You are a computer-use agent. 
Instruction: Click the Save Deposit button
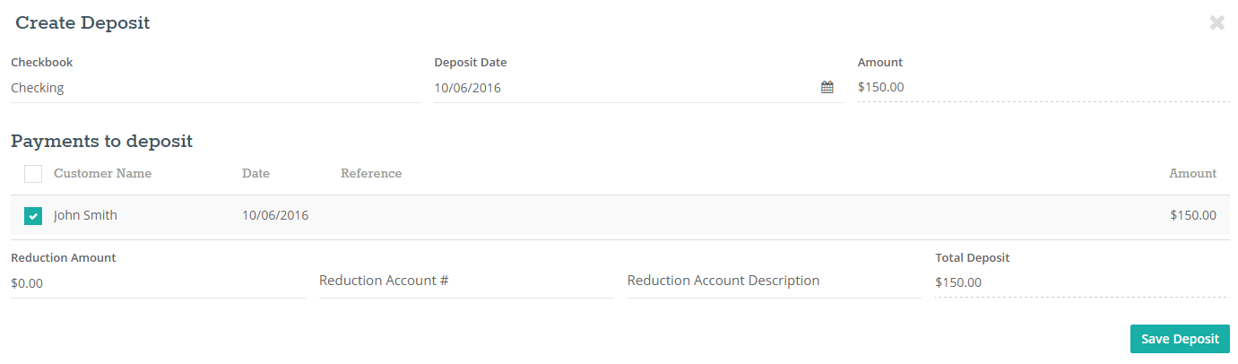(x=1180, y=339)
